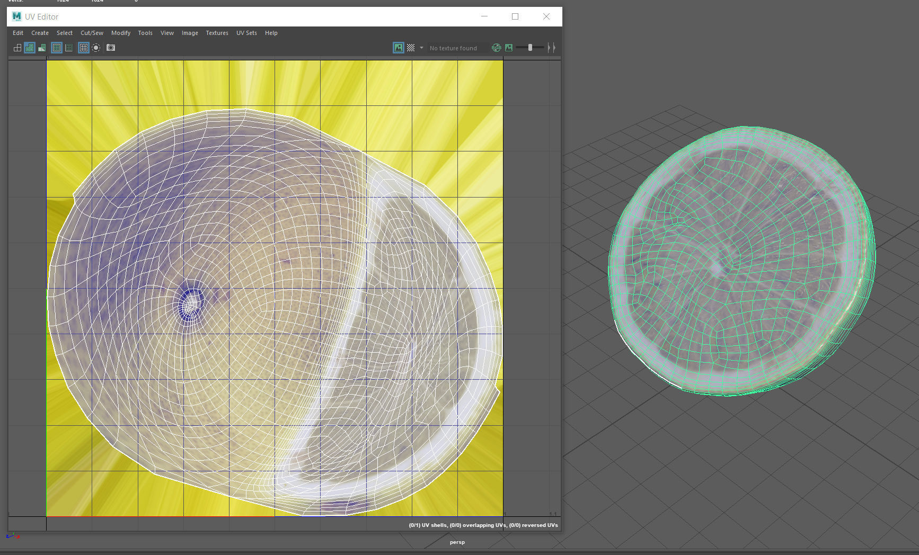Open the Image menu
The image size is (919, 555).
(x=190, y=33)
